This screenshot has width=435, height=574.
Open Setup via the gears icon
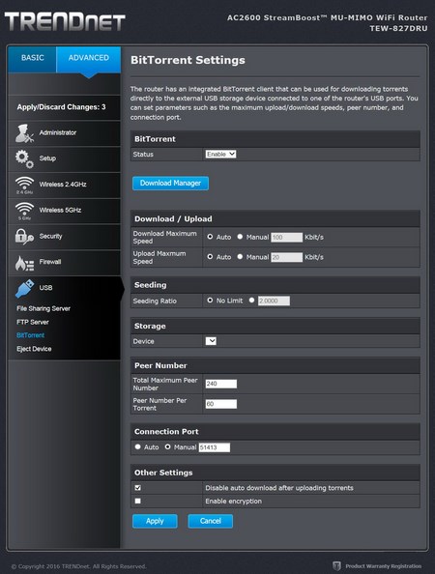pyautogui.click(x=24, y=158)
